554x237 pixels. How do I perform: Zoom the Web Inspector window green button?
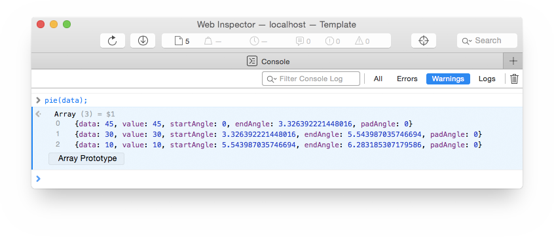pyautogui.click(x=67, y=24)
